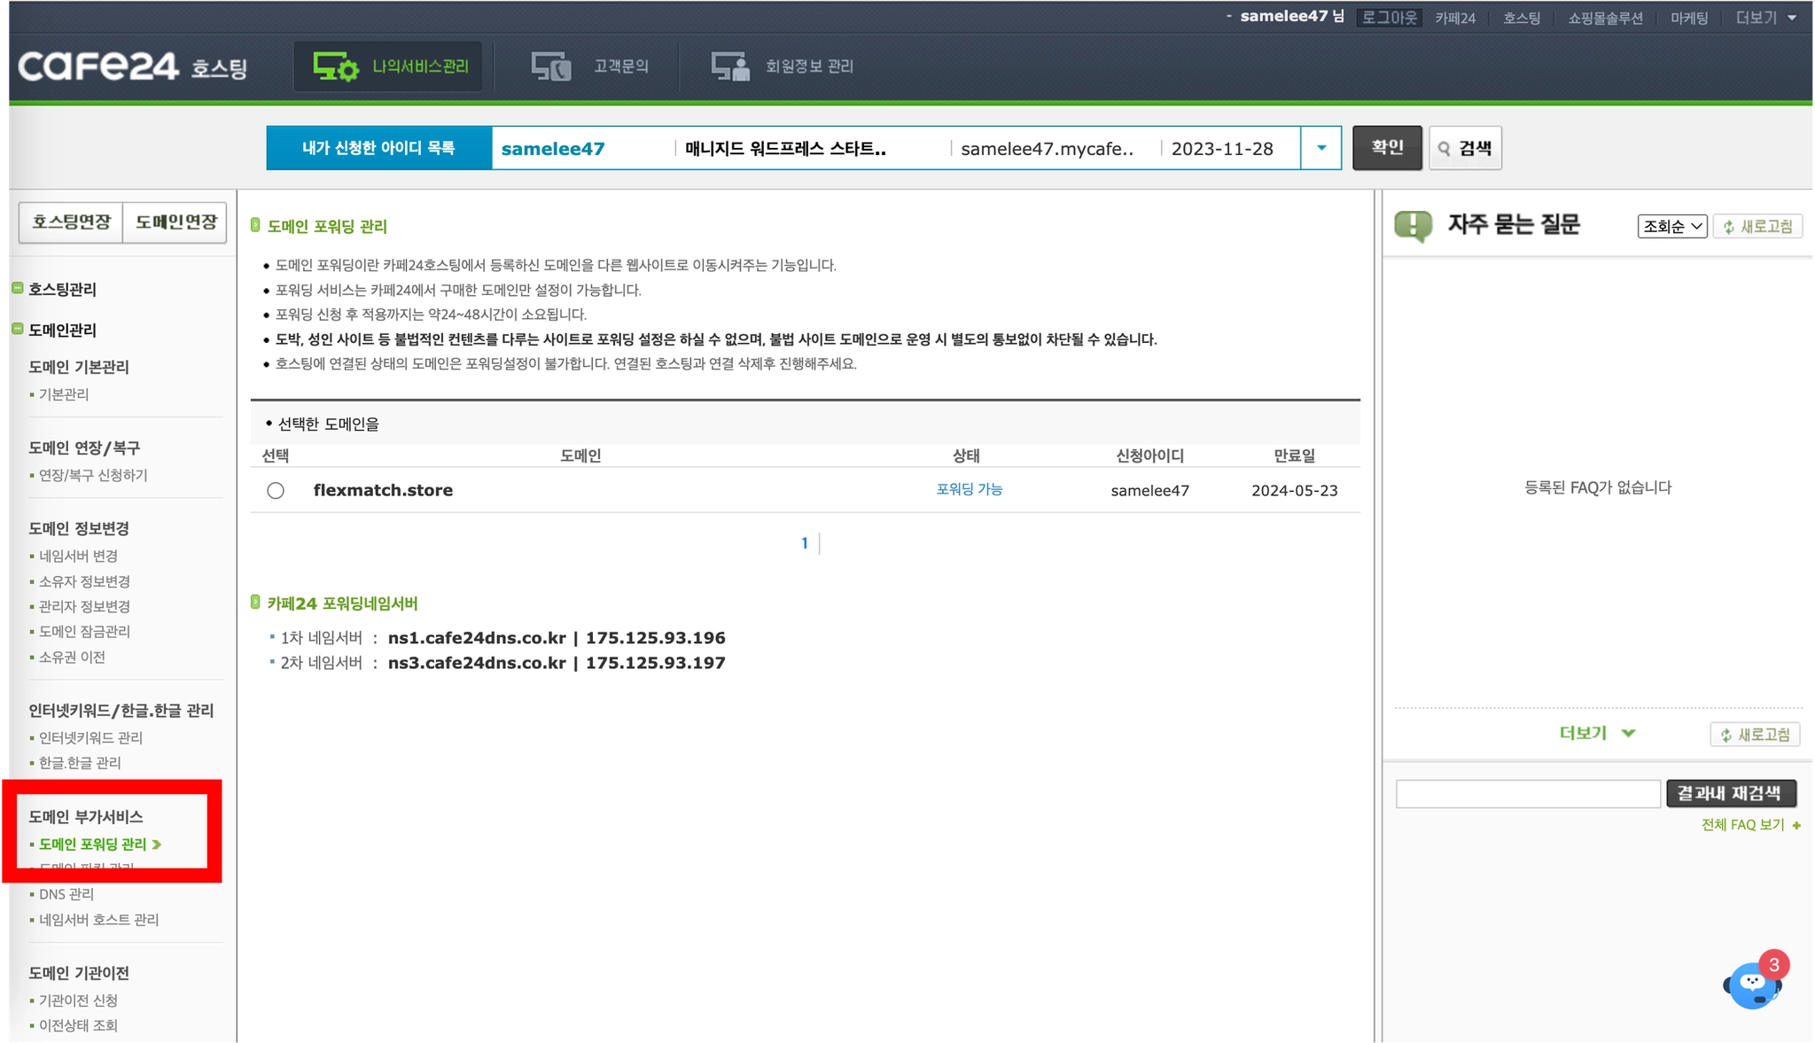Open 도메인관리 in the sidebar

pyautogui.click(x=62, y=330)
